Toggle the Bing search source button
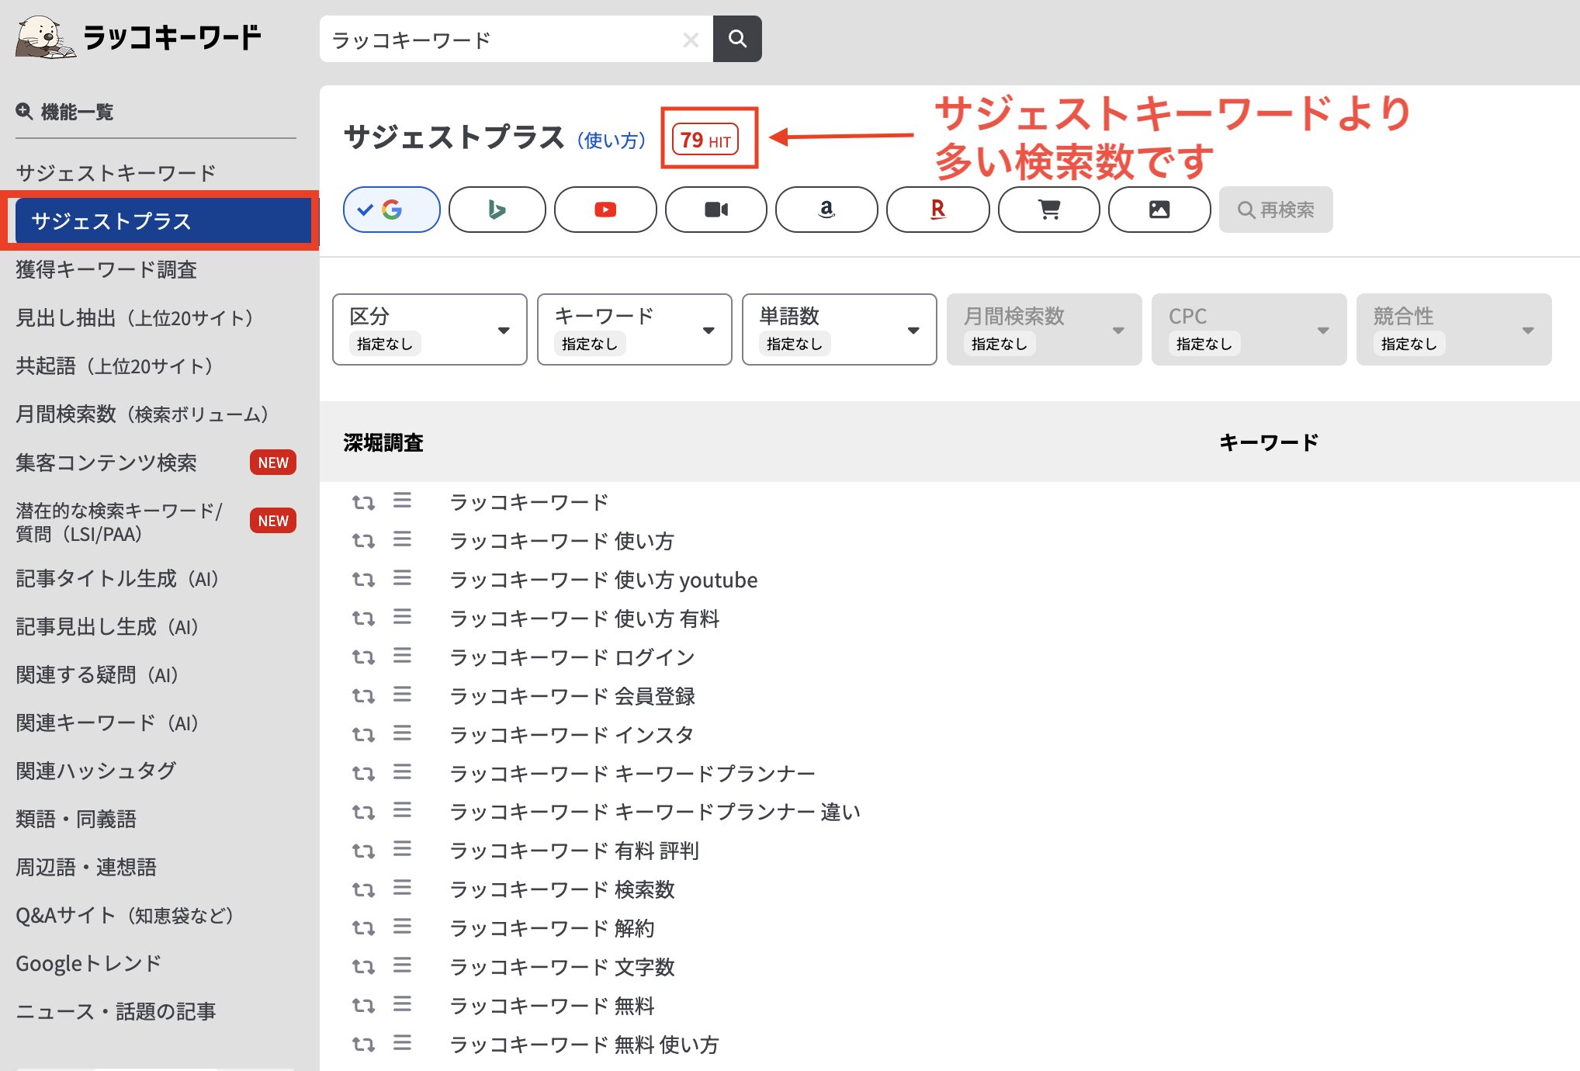The image size is (1580, 1071). (497, 210)
